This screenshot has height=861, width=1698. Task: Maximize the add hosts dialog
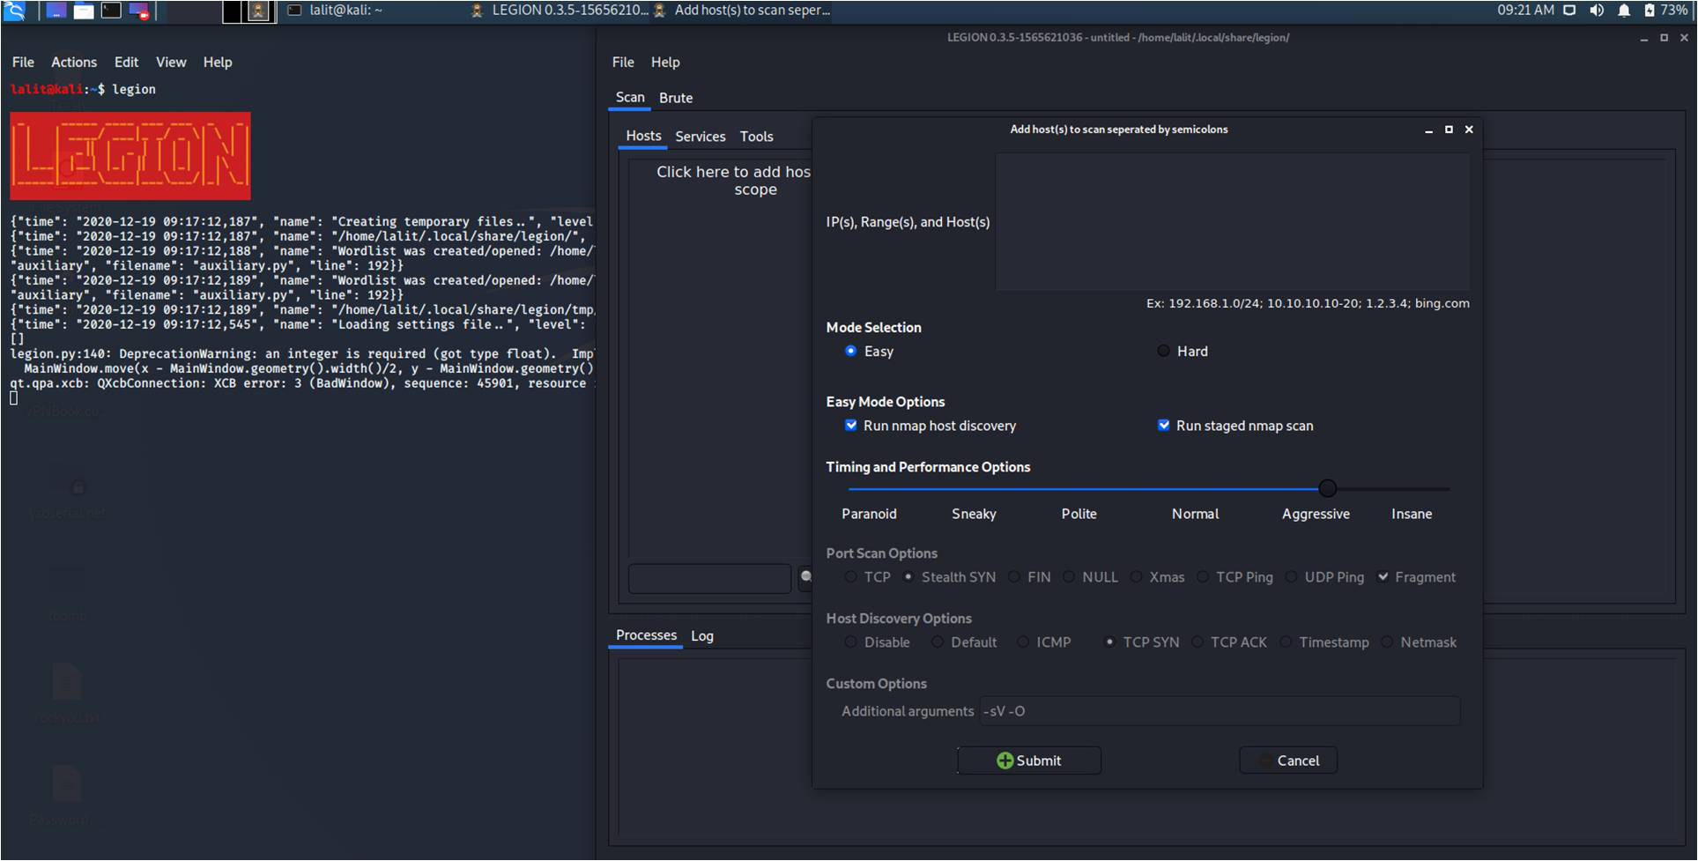(x=1449, y=130)
